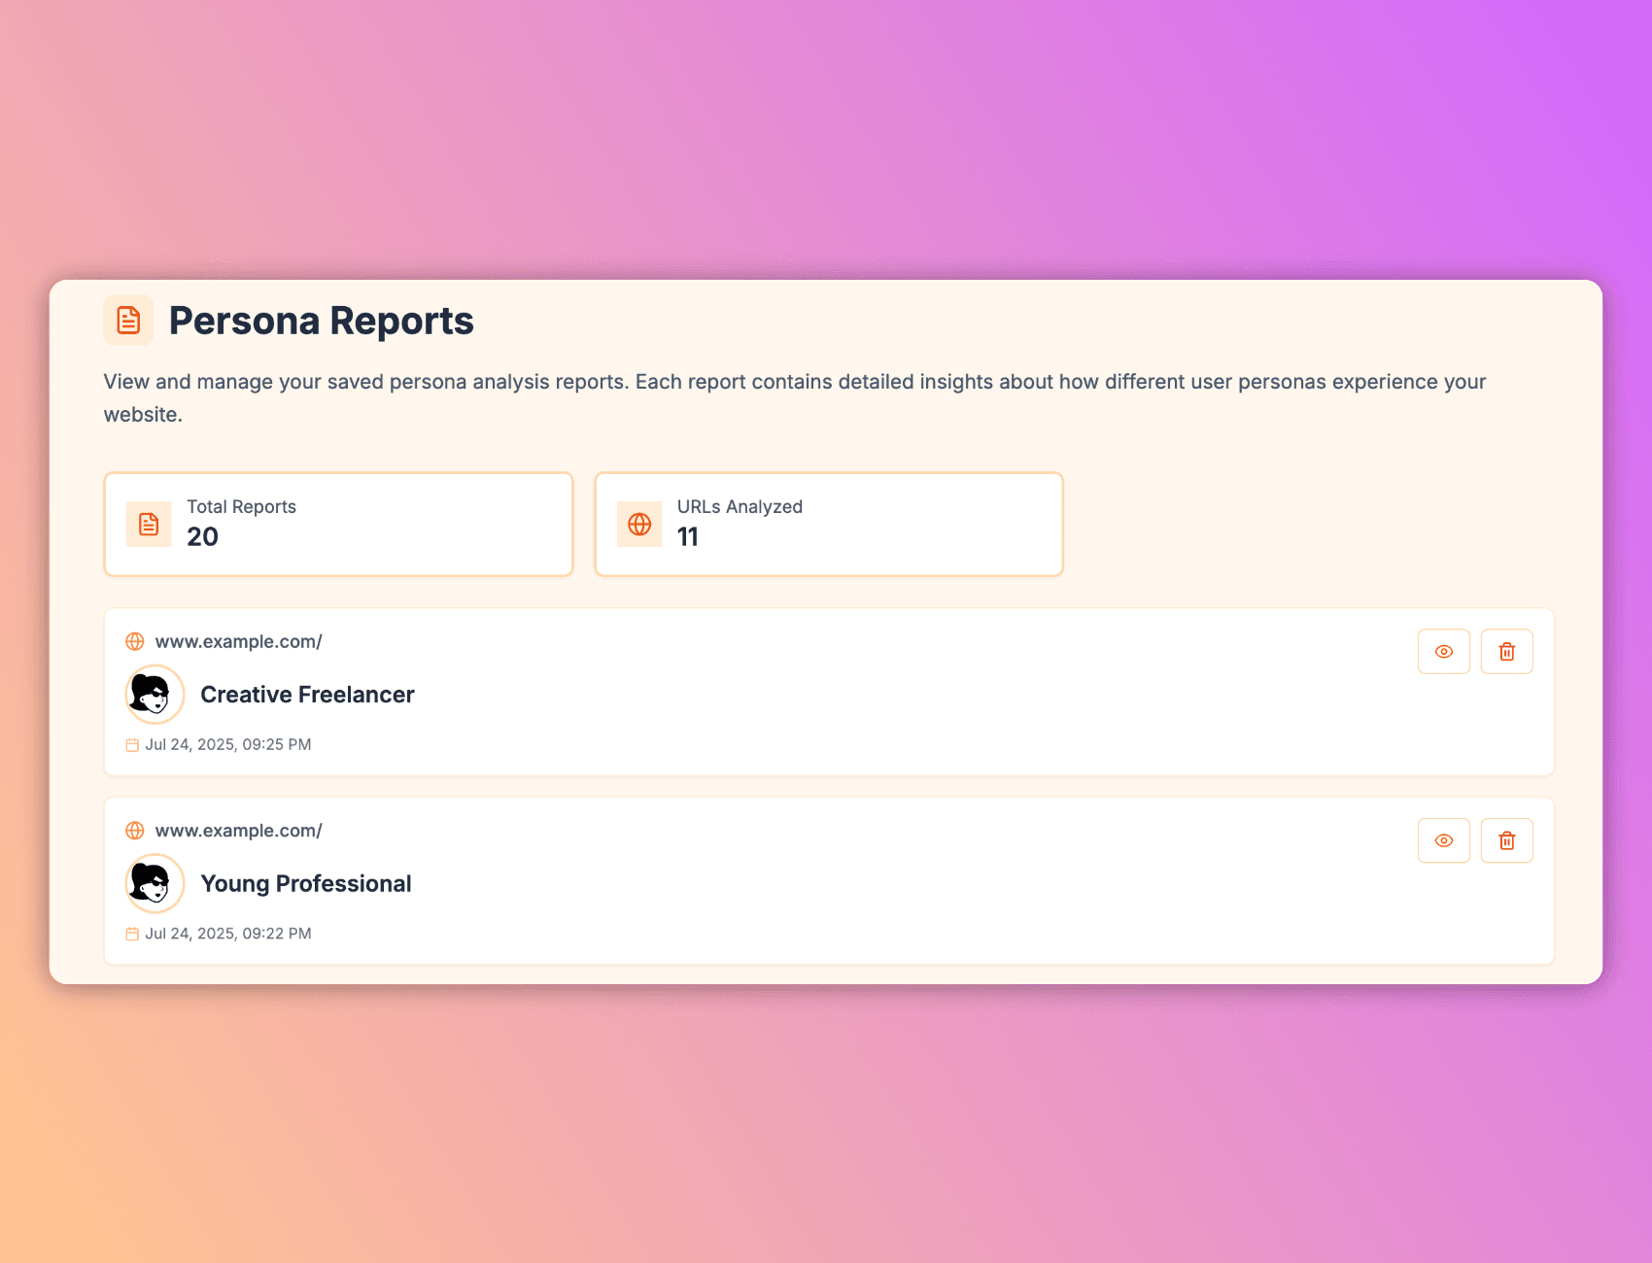Click globe icon beside Creative Freelancer's URL
The height and width of the screenshot is (1263, 1652).
[x=135, y=642]
